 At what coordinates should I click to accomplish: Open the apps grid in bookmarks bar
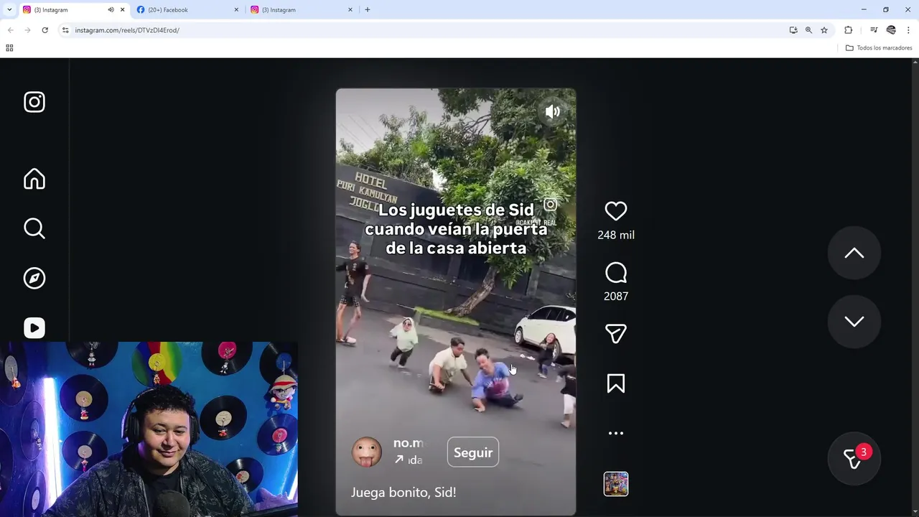(x=9, y=48)
